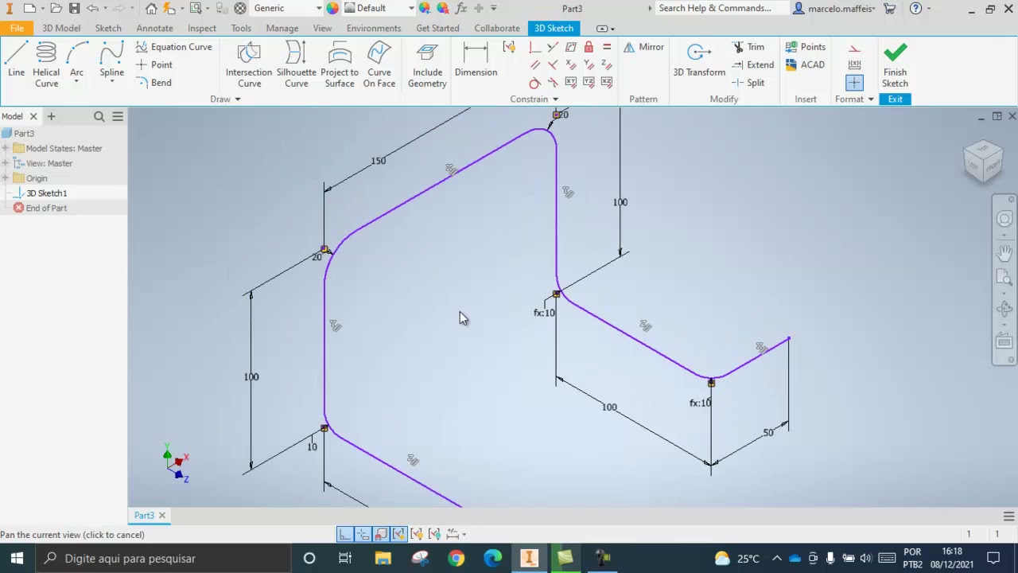Toggle dynamic dimension status bar button
The height and width of the screenshot is (573, 1018).
(x=363, y=534)
